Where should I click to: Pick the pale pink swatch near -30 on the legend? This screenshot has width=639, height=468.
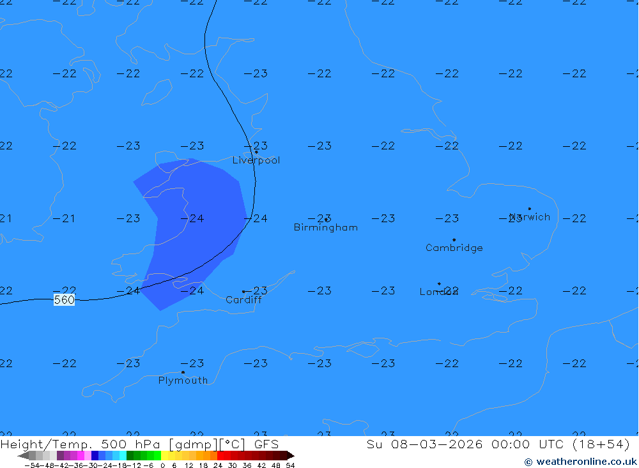pyautogui.click(x=88, y=455)
